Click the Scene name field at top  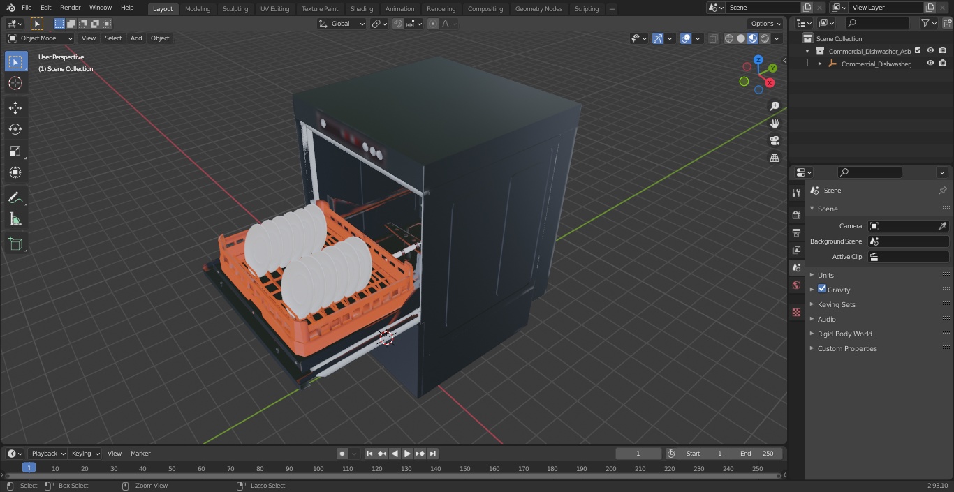click(763, 8)
